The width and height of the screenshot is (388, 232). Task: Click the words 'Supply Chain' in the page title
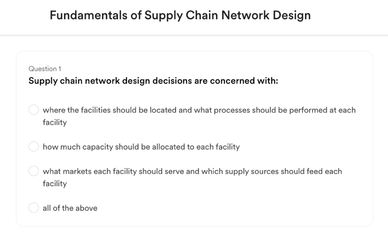pos(181,16)
